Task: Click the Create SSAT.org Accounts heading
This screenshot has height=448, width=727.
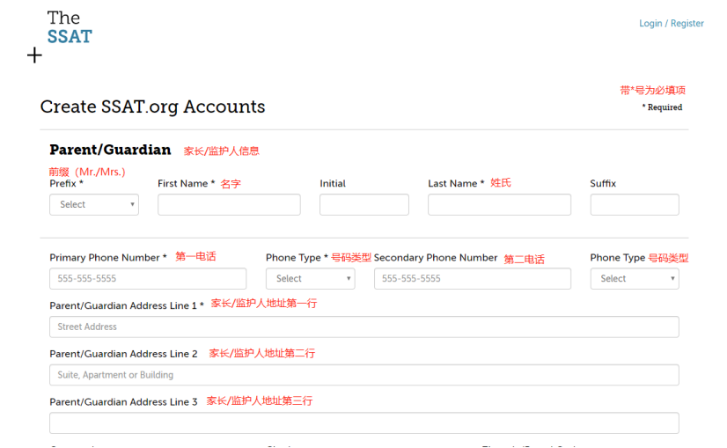Action: pyautogui.click(x=152, y=106)
